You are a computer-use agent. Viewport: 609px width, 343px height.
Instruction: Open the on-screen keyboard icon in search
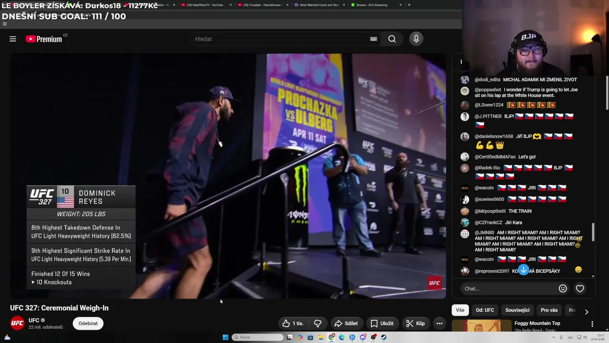[373, 39]
